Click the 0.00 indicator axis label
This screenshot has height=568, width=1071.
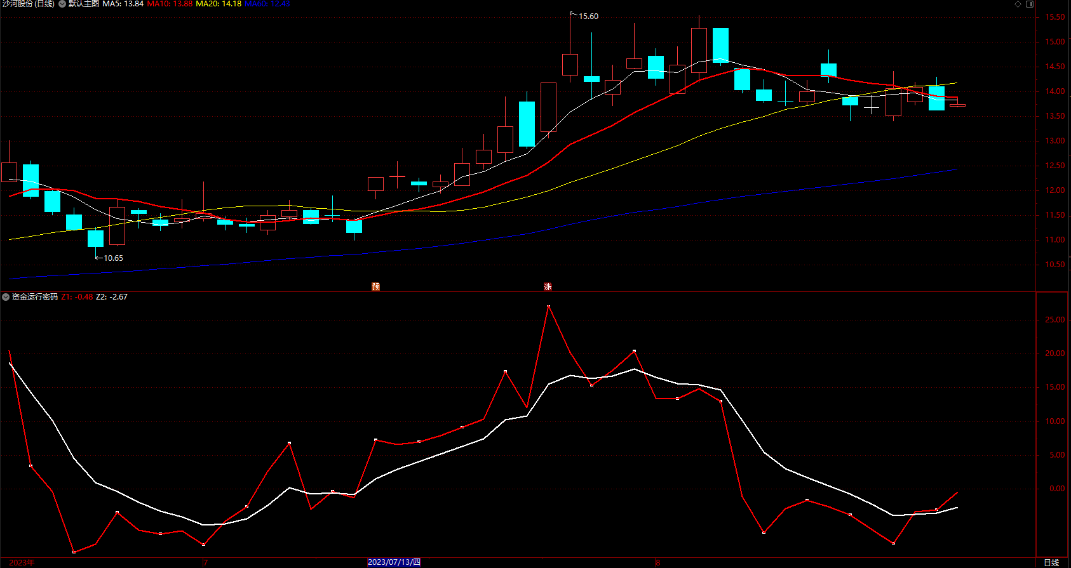(x=1057, y=489)
